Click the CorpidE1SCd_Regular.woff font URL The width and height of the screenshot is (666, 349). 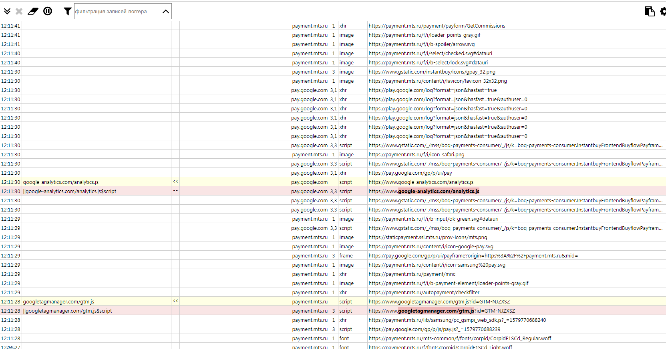point(460,339)
